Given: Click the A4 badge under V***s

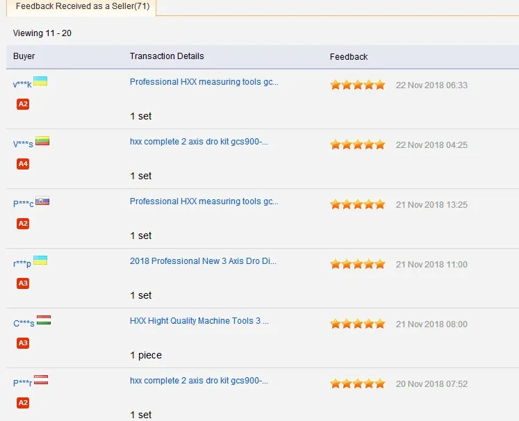Looking at the screenshot, I should tap(23, 164).
